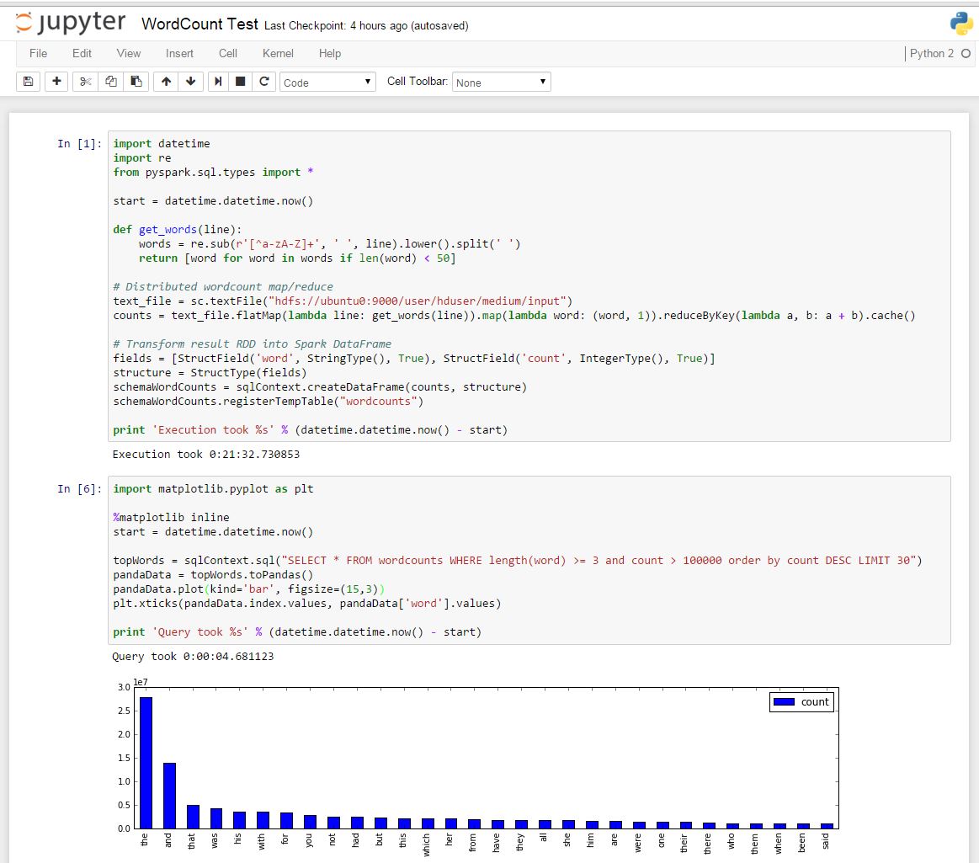979x863 pixels.
Task: Open the Cell Toolbar dropdown showing None
Action: click(x=501, y=82)
